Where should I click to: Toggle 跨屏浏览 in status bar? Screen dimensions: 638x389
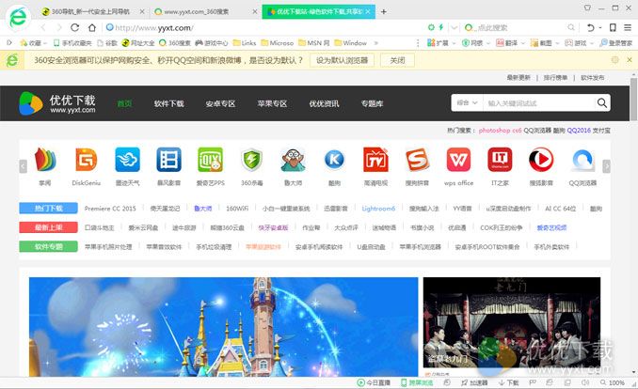click(417, 382)
